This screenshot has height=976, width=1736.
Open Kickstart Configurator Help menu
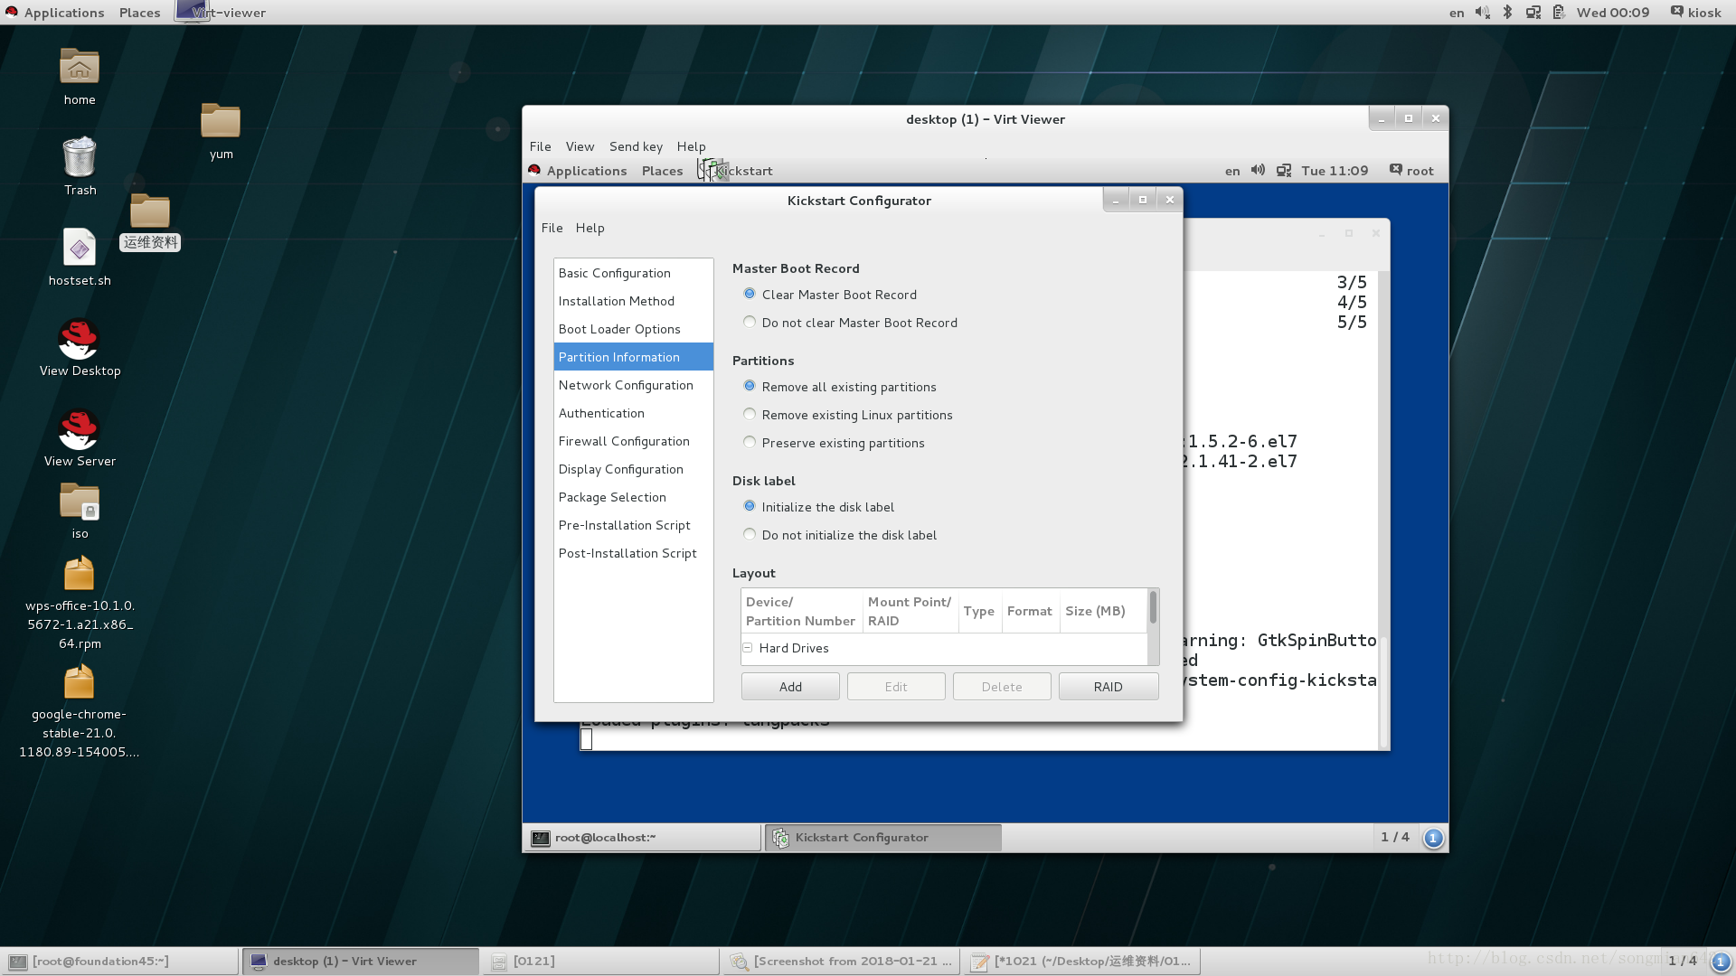click(x=590, y=228)
